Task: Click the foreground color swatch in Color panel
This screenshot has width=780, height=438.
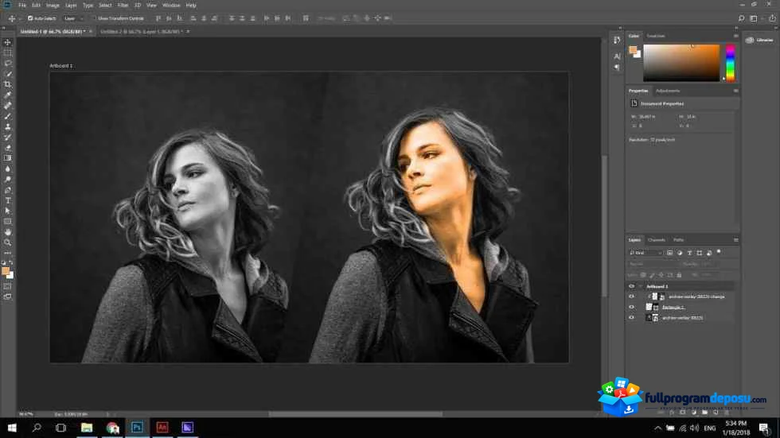Action: tap(633, 49)
